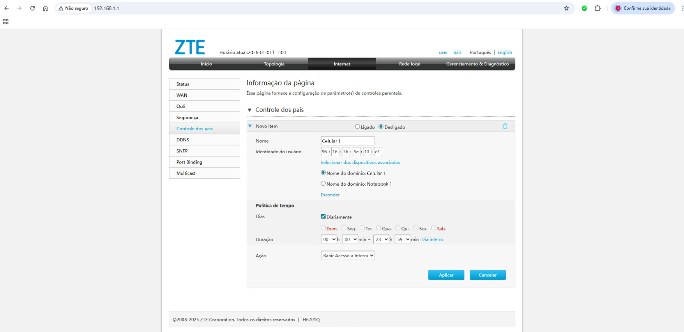684x332 pixels.
Task: Bookmark this page with star icon
Action: coord(566,8)
